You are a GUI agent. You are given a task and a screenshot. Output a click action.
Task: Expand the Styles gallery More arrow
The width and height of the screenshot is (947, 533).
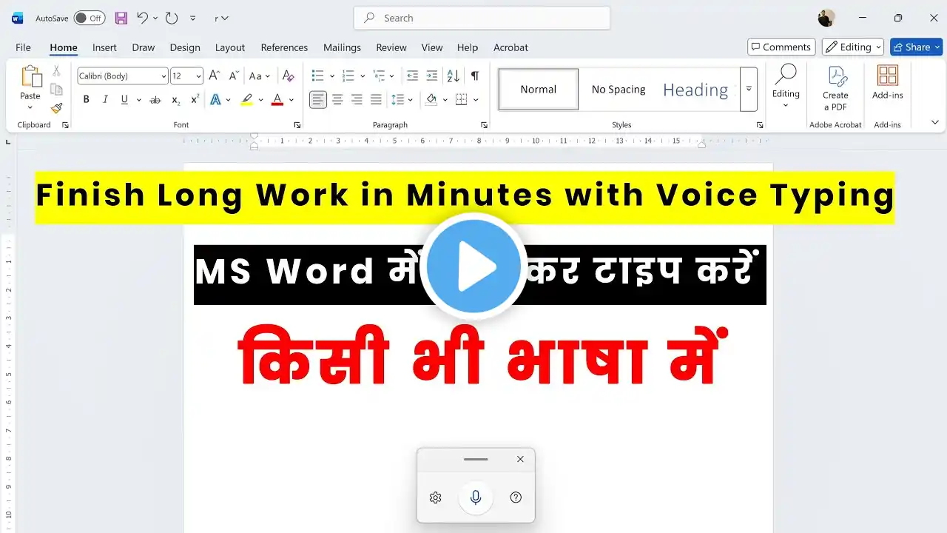pos(749,89)
